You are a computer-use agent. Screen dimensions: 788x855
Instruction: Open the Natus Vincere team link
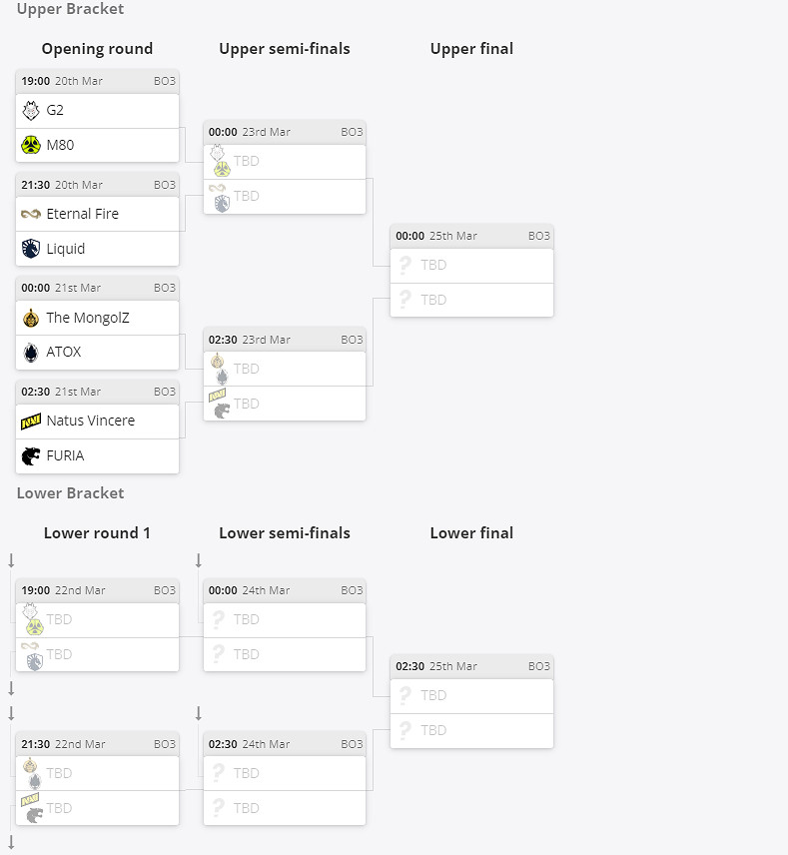pos(90,421)
